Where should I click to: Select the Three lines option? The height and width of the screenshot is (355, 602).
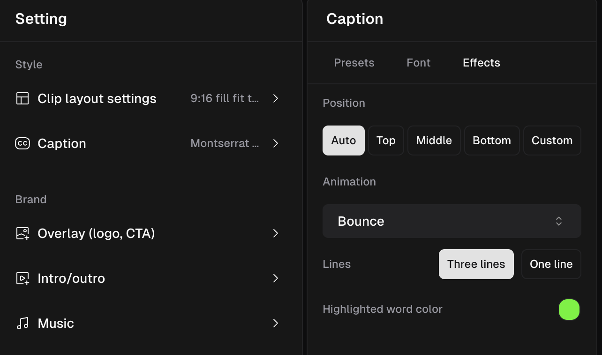pos(476,264)
